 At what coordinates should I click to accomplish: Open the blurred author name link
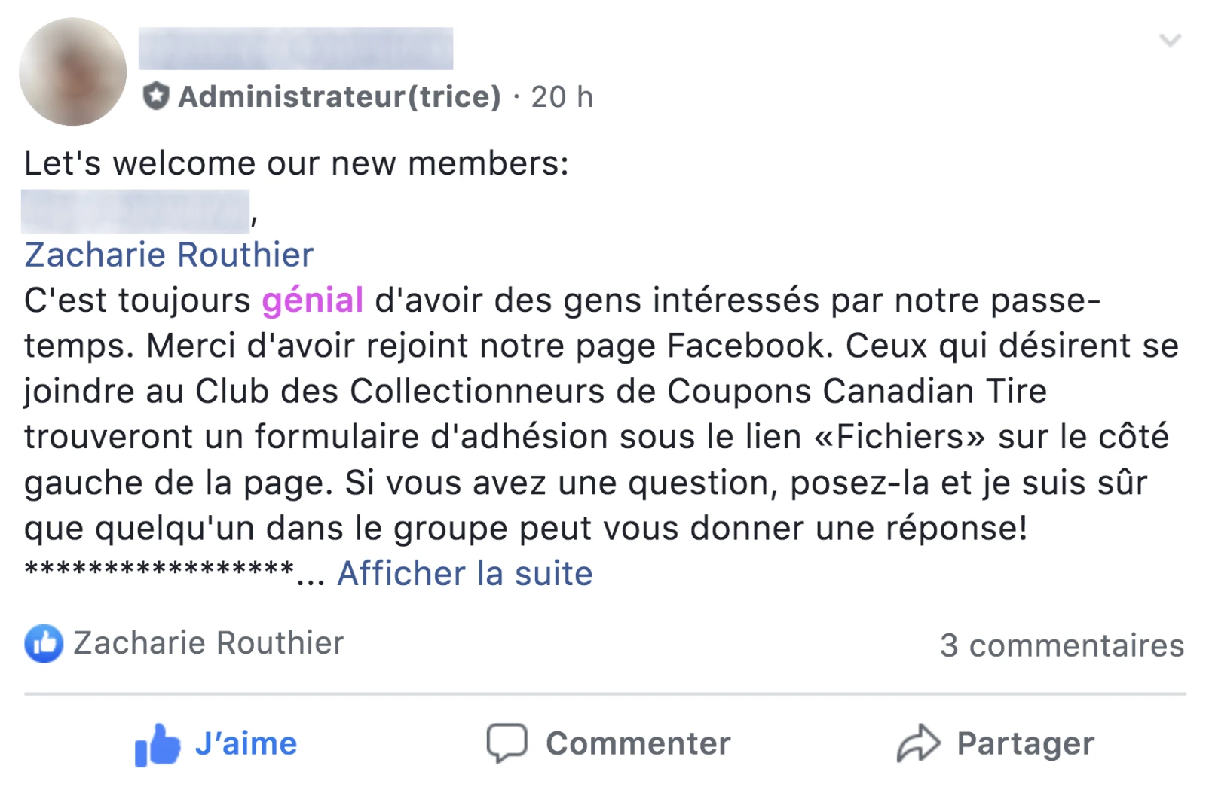pos(295,48)
